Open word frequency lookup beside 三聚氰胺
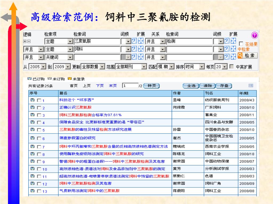Screen dimensions: 273x204 point(134,41)
